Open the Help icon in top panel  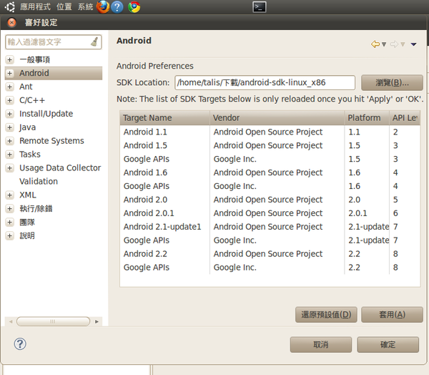click(117, 7)
